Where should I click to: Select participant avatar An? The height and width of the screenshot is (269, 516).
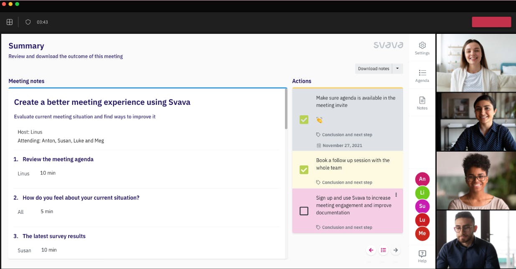click(x=422, y=179)
